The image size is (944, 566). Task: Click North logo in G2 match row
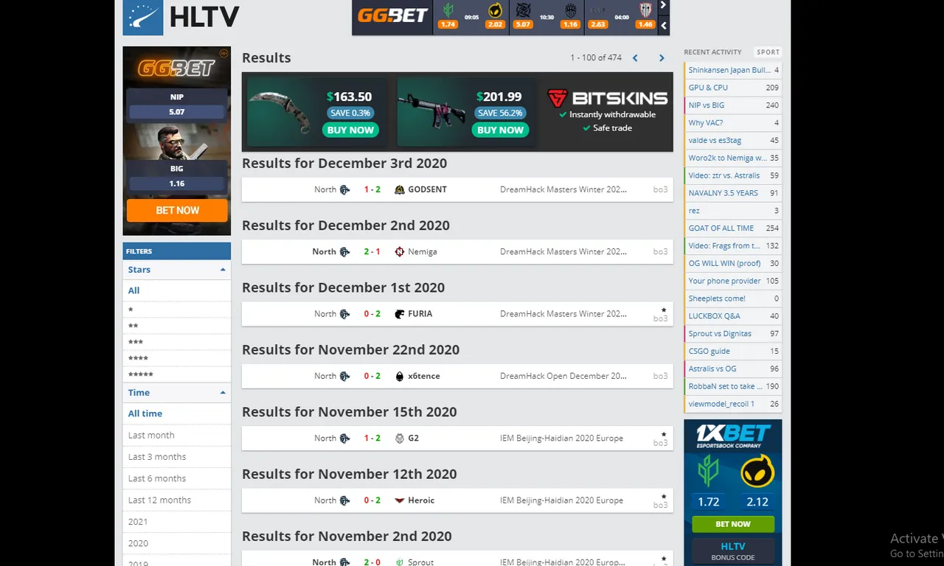tap(344, 438)
